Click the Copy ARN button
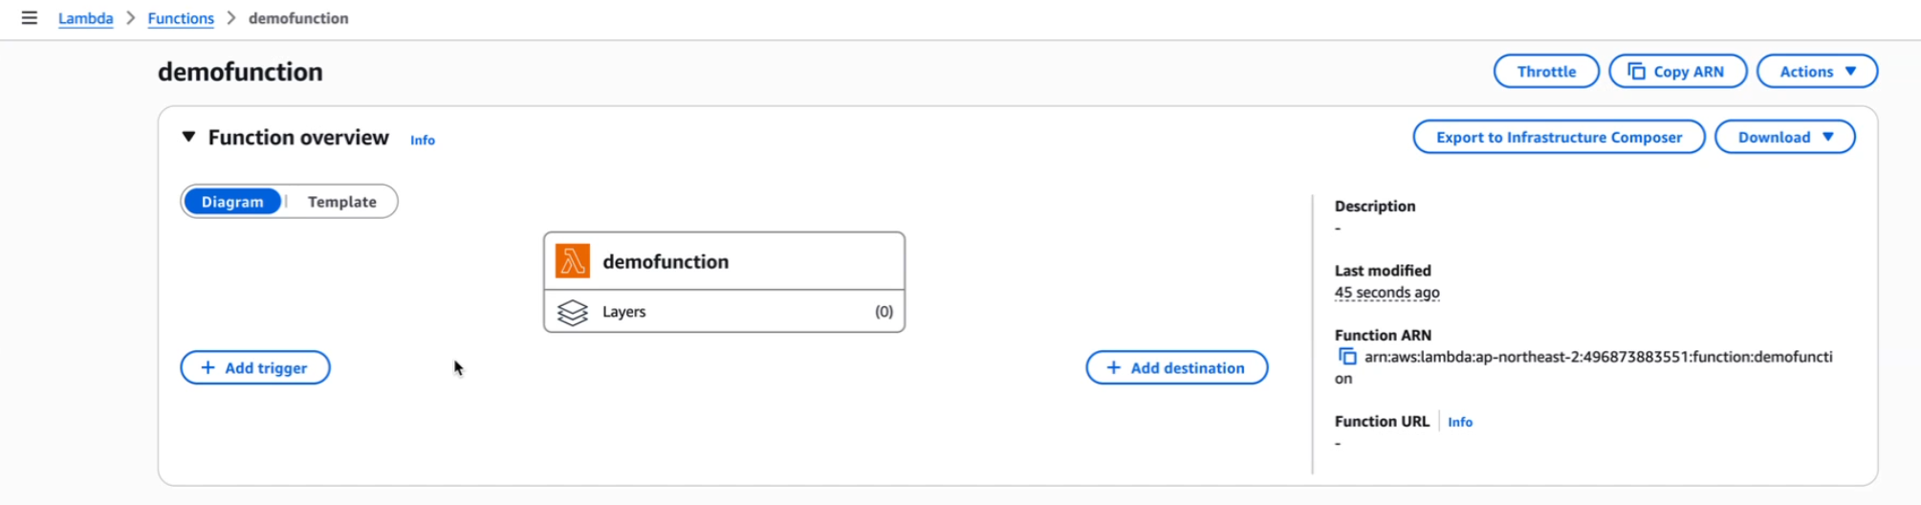The width and height of the screenshot is (1921, 505). click(1677, 72)
